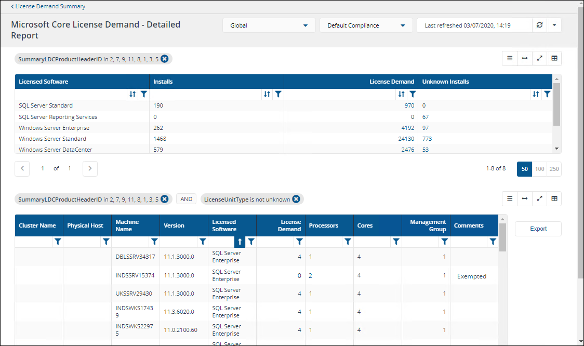Open the Global scope dropdown

click(x=269, y=25)
